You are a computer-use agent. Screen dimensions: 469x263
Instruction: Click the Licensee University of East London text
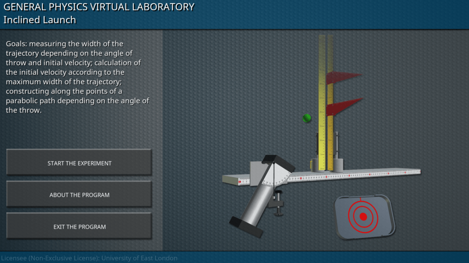tap(89, 258)
